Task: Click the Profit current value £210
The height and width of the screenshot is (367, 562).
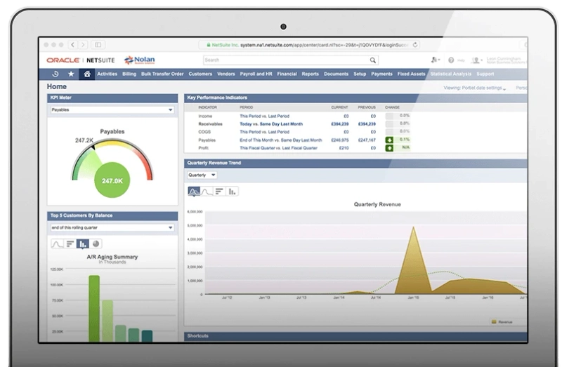Action: click(x=344, y=148)
